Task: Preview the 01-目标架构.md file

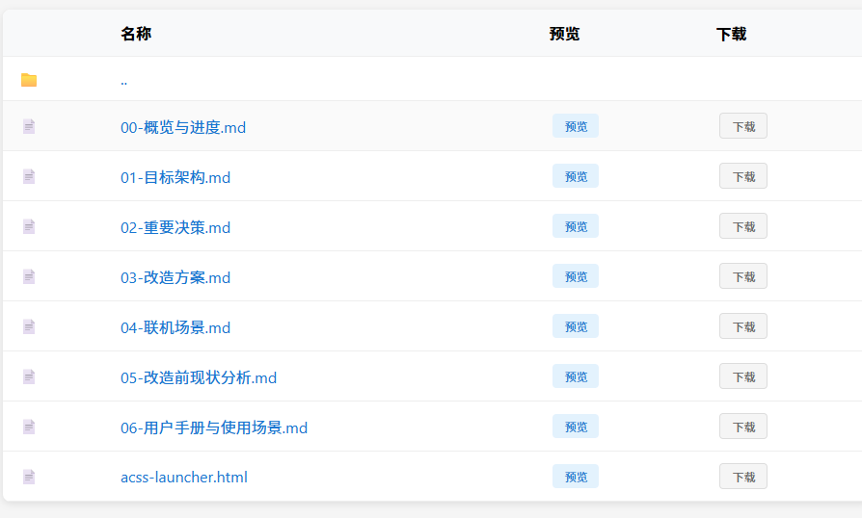Action: [576, 176]
